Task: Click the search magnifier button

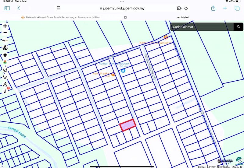Action: tap(239, 27)
